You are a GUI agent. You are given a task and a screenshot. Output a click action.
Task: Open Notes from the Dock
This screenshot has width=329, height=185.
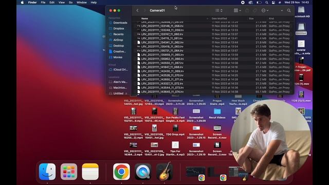[90, 172]
